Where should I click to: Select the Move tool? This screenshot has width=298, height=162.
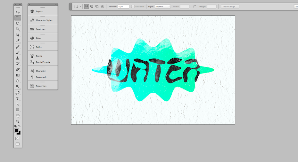[18, 12]
